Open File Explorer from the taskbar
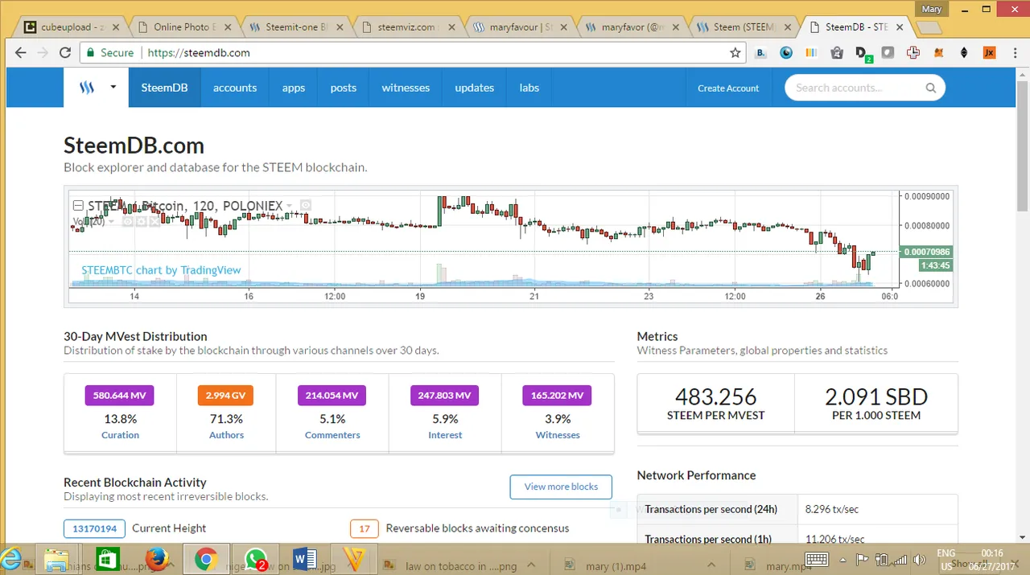 click(x=56, y=559)
